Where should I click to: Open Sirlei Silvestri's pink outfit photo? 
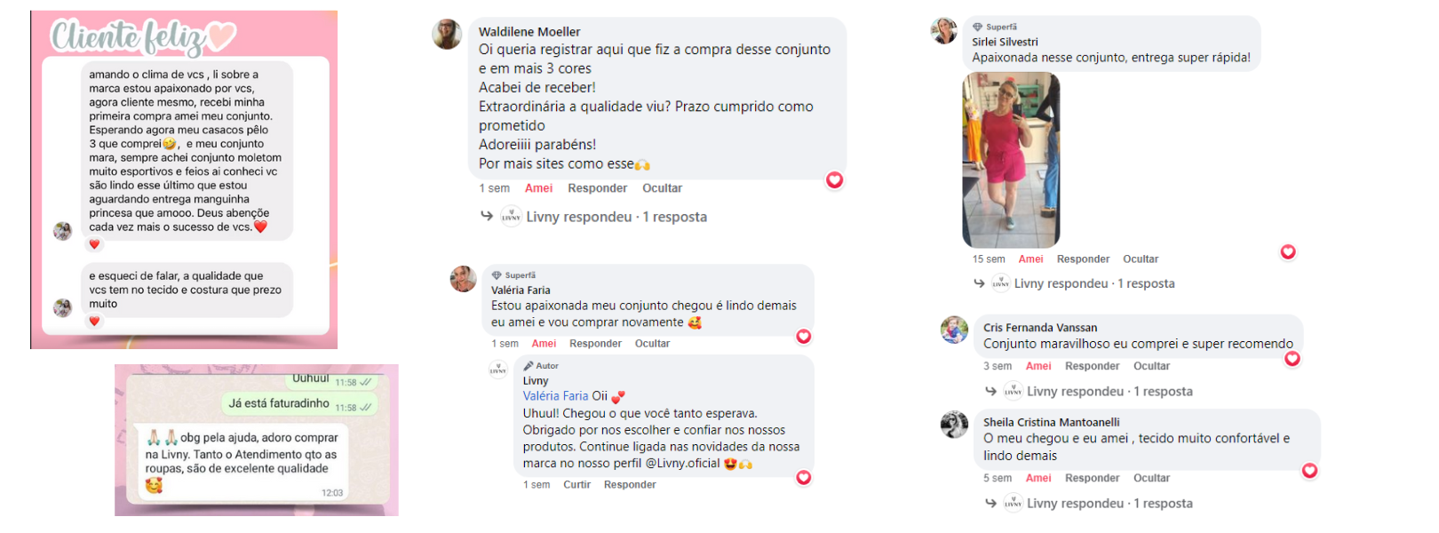click(x=1011, y=160)
